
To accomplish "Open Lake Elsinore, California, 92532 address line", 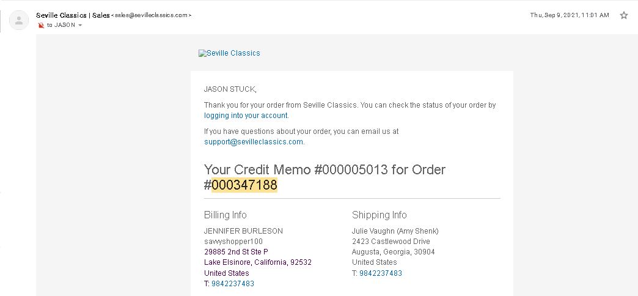I will [258, 262].
